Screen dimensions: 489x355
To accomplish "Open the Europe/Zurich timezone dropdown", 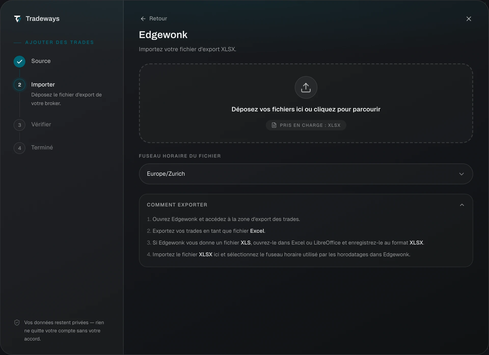I will 306,174.
